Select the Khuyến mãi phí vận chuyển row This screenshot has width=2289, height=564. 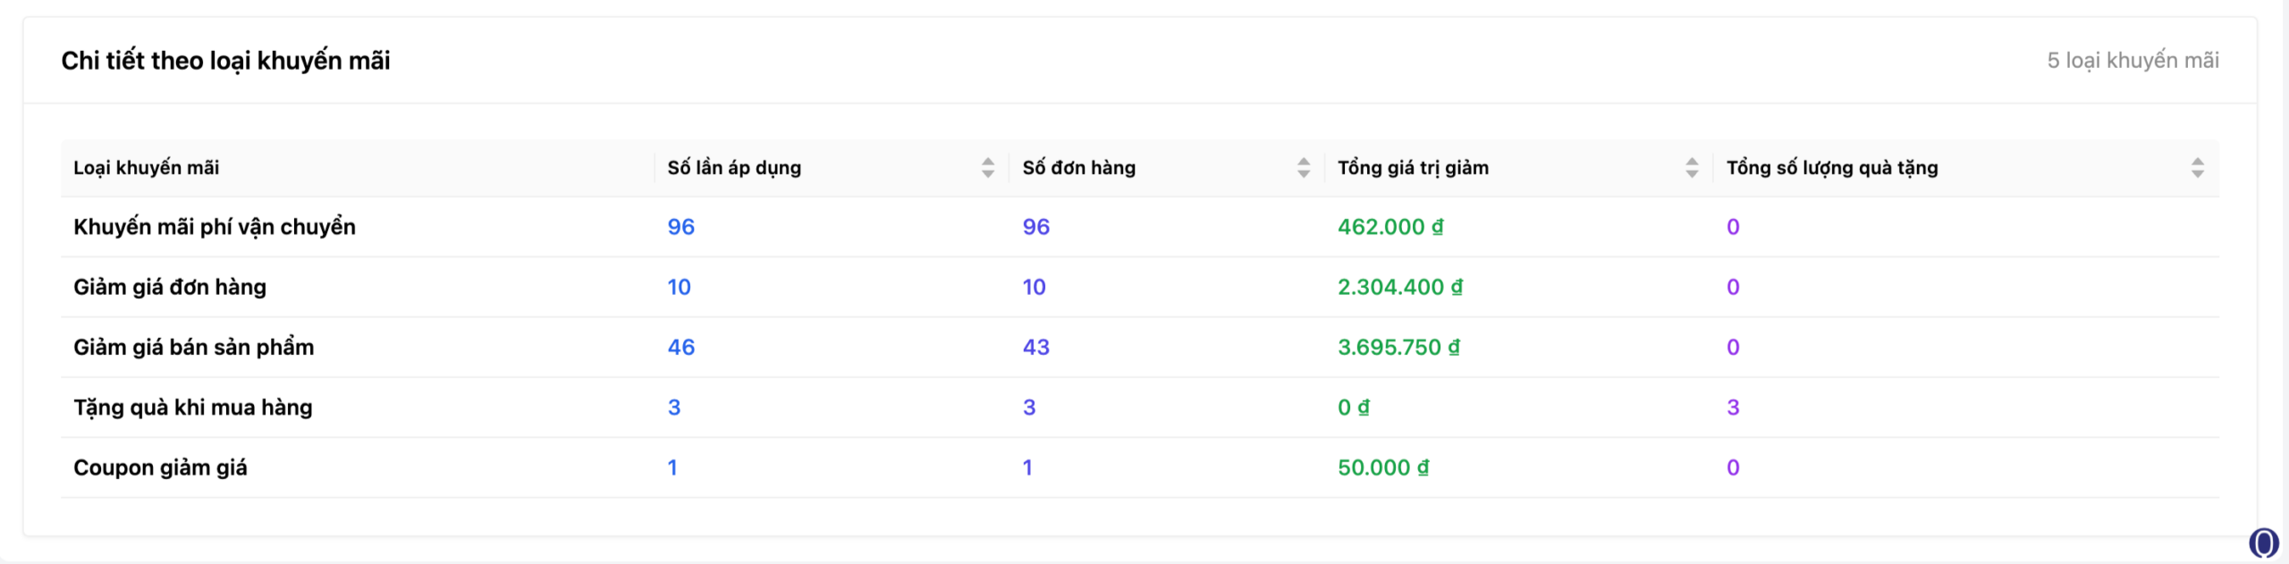coord(215,227)
